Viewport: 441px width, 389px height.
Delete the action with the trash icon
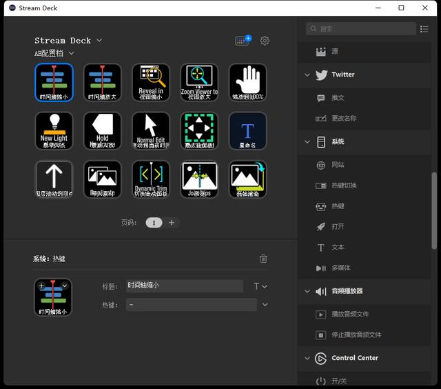263,259
